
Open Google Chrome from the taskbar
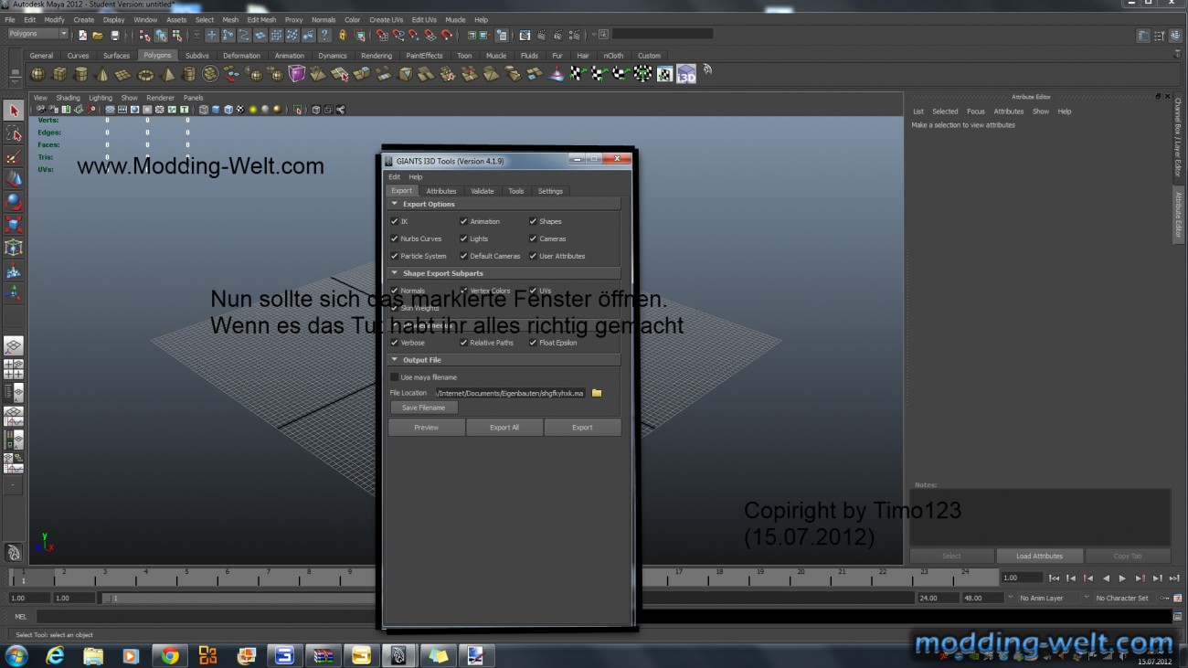[x=170, y=655]
